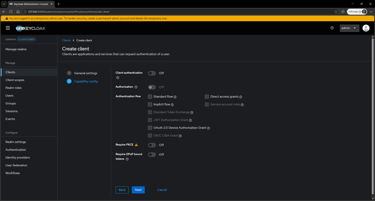Check OAuth 2.0 Device Authorization Grant
The width and height of the screenshot is (375, 201).
pyautogui.click(x=150, y=128)
